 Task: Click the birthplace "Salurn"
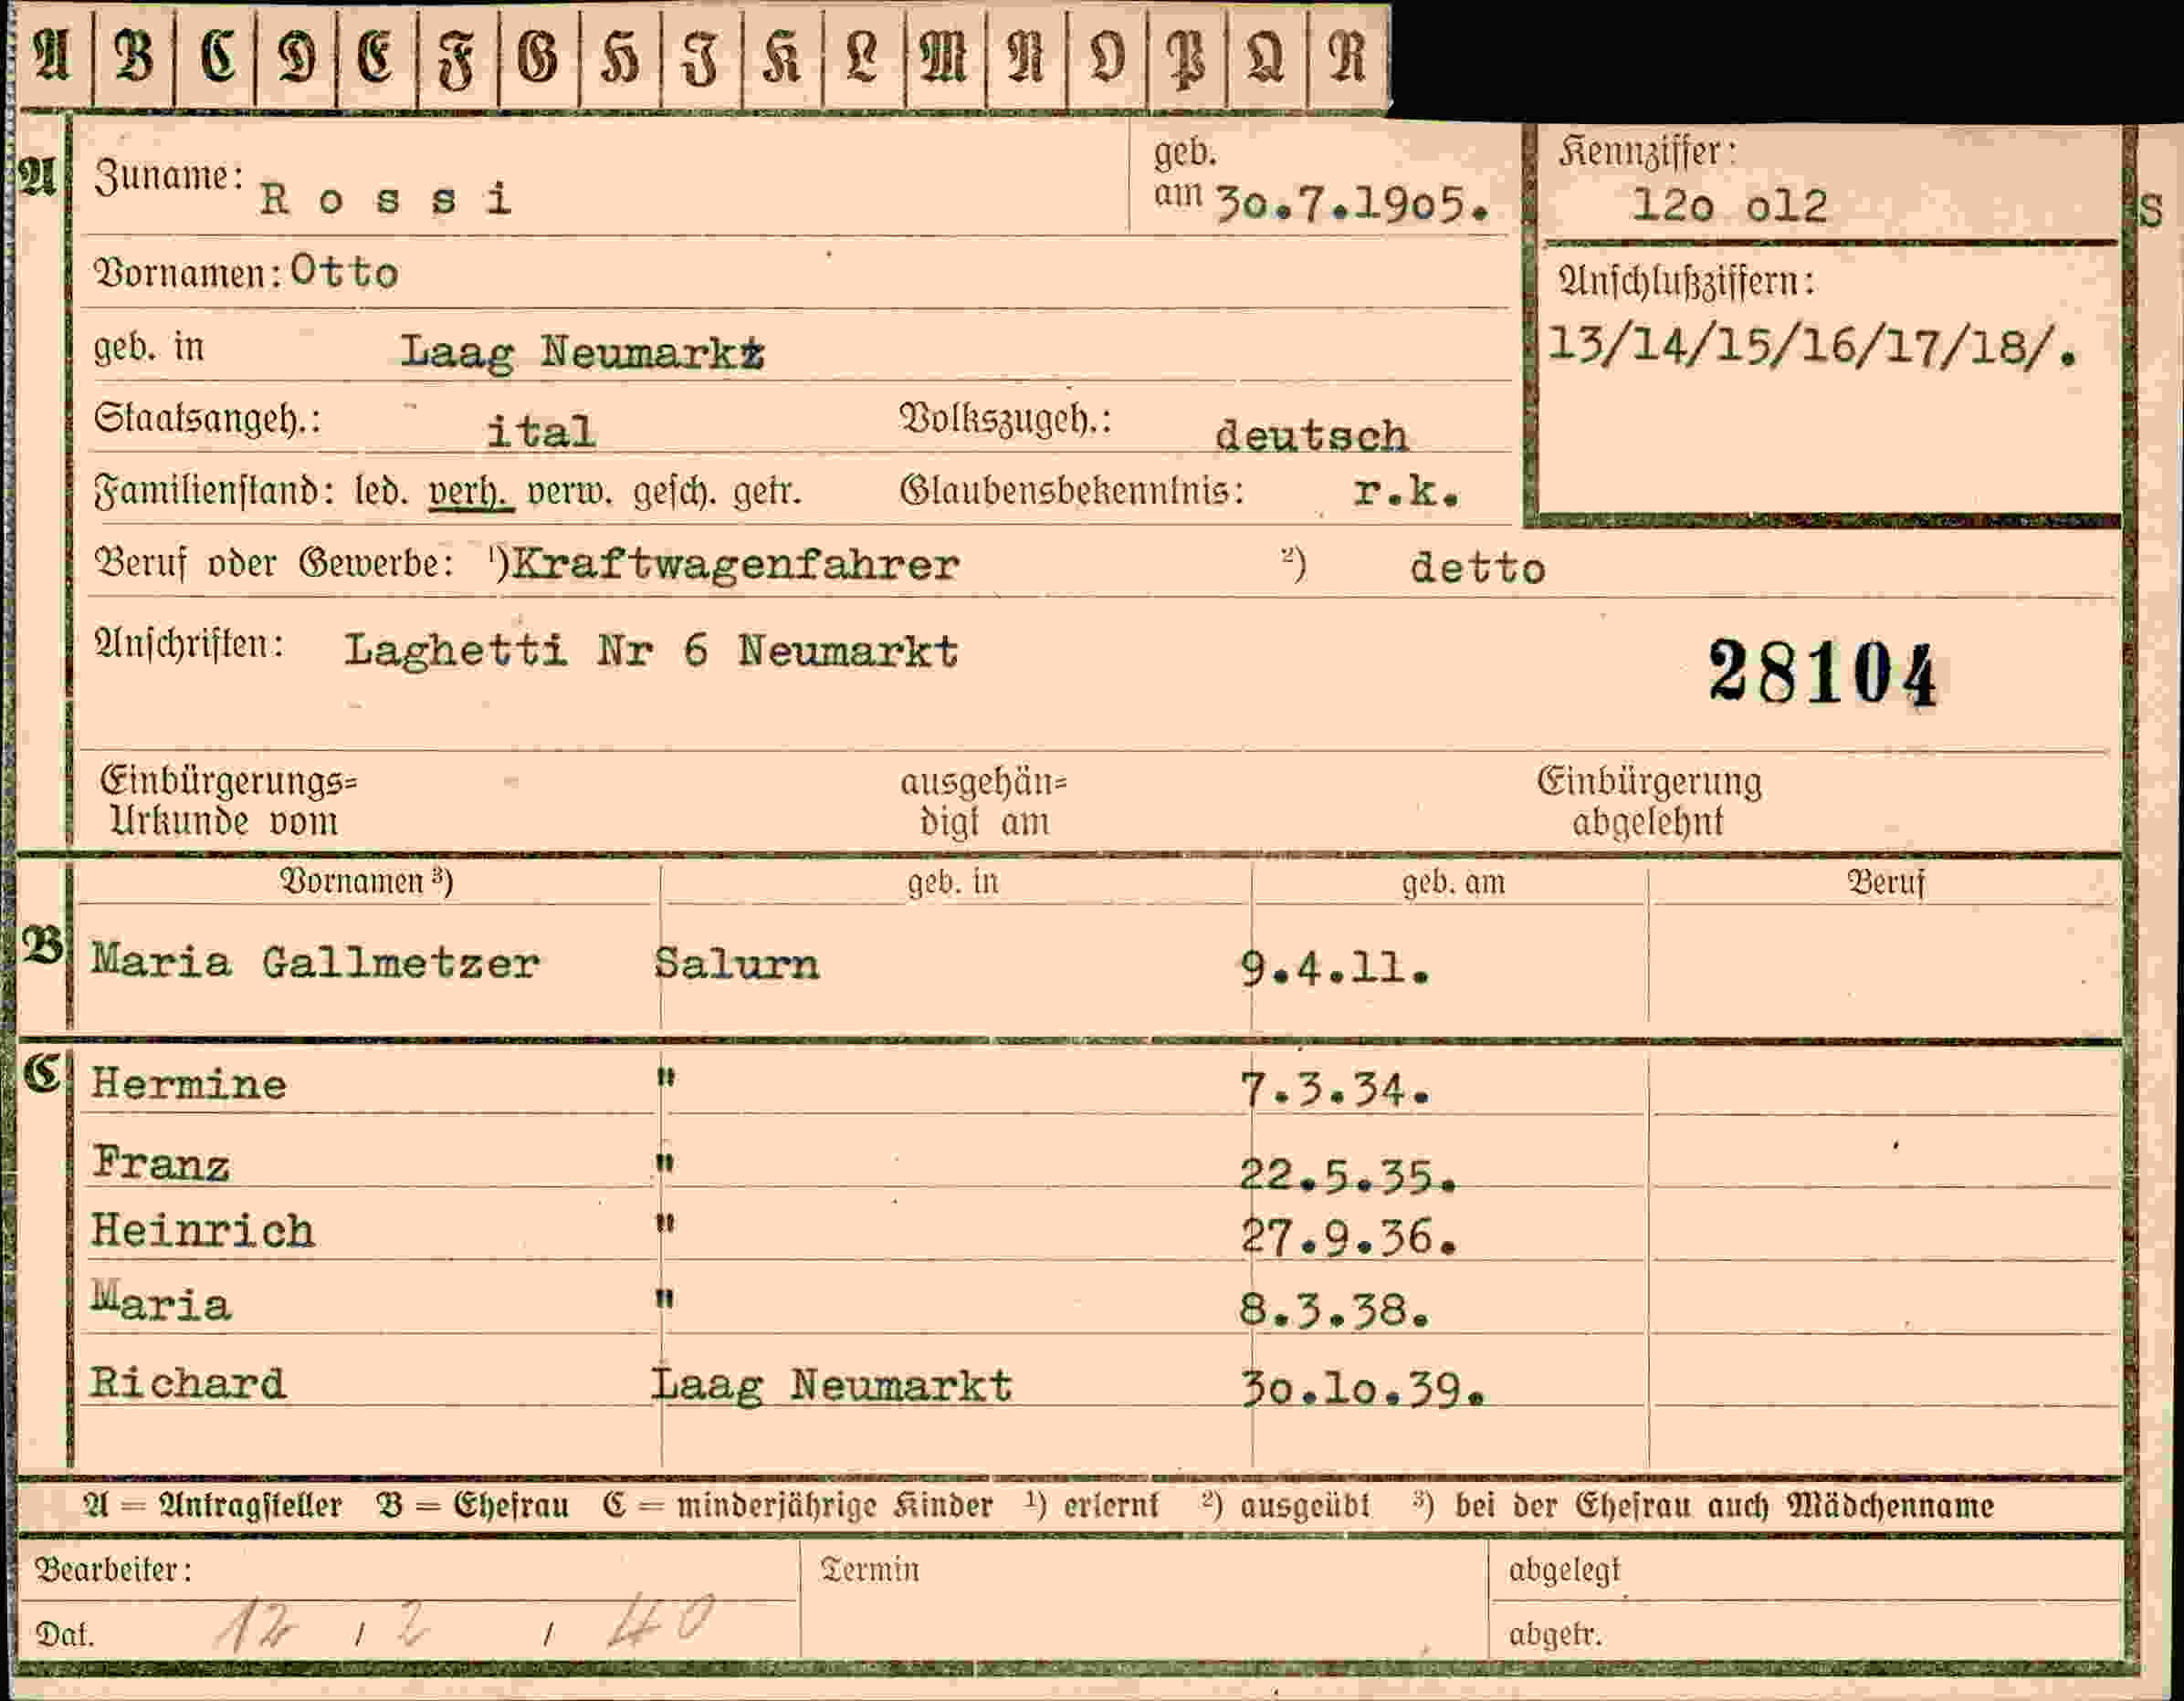pyautogui.click(x=737, y=965)
